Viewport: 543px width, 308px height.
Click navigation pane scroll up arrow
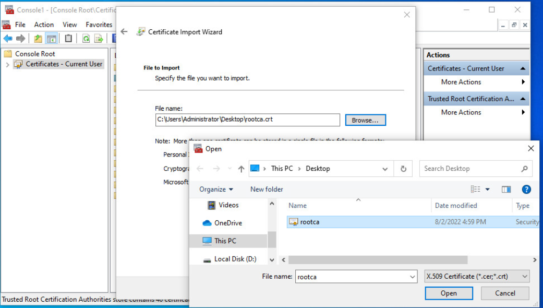click(272, 204)
